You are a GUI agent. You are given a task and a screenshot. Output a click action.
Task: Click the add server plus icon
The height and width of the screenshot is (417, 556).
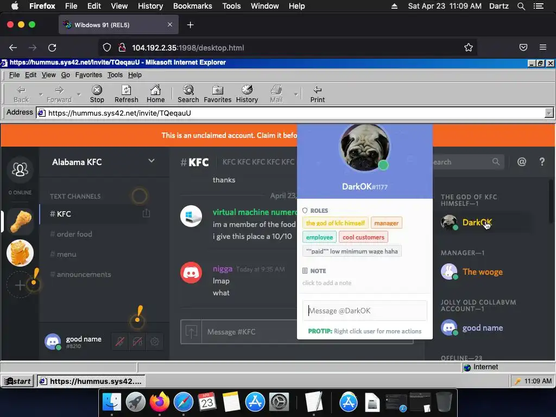(x=20, y=285)
